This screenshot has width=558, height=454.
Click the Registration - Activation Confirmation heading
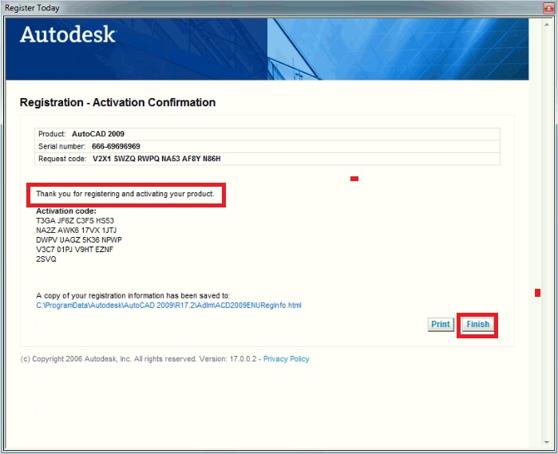[117, 103]
